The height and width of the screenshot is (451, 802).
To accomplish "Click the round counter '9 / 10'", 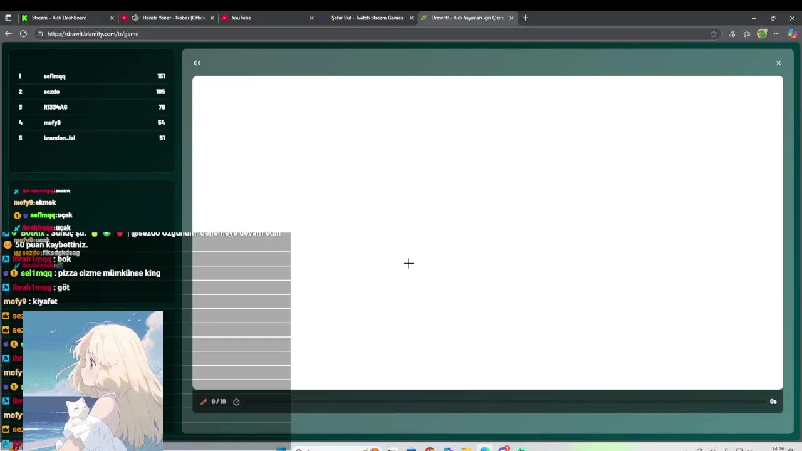I will pyautogui.click(x=219, y=402).
